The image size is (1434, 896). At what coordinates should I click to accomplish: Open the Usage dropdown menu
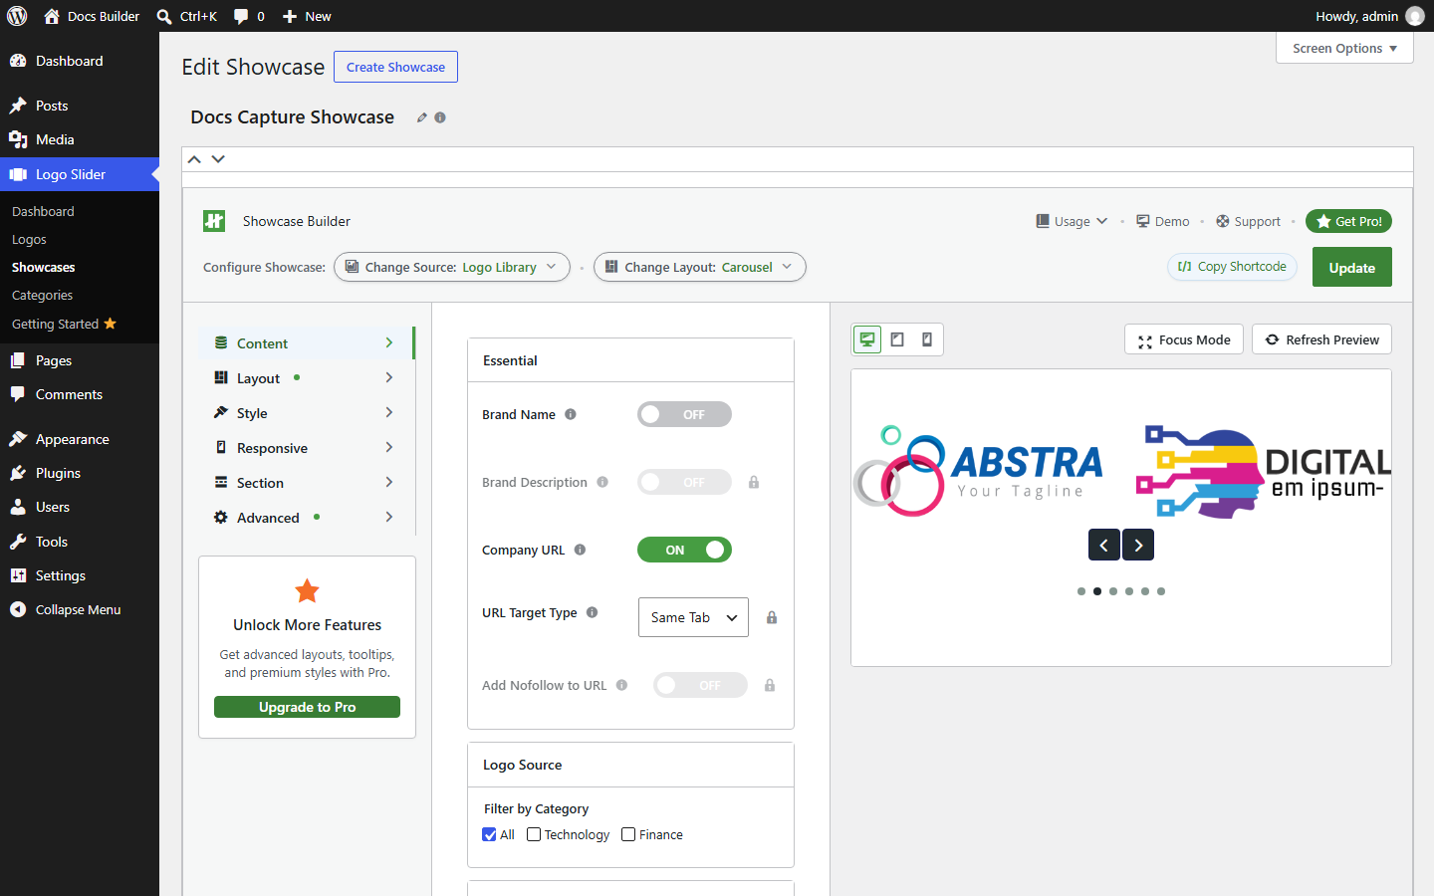click(1072, 221)
